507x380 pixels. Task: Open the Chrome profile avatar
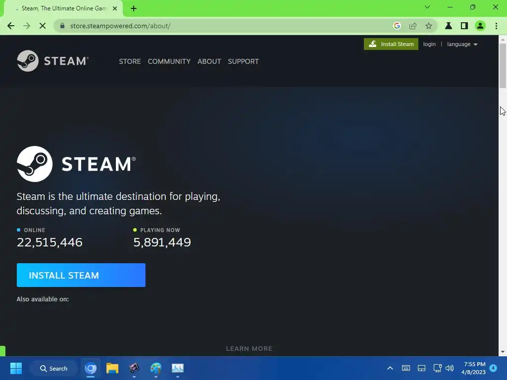(x=480, y=26)
